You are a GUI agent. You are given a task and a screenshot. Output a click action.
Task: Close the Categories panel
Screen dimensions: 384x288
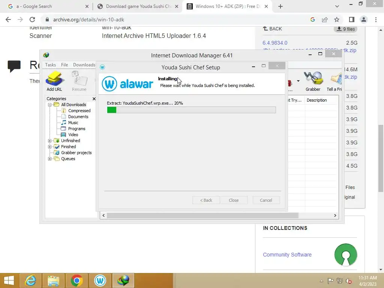click(x=94, y=99)
